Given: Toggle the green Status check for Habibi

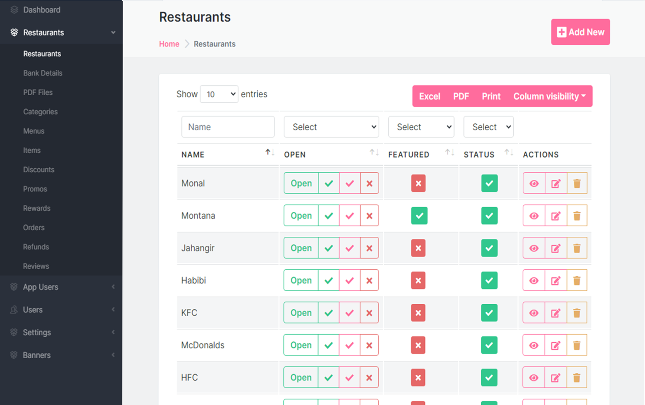Looking at the screenshot, I should (489, 280).
